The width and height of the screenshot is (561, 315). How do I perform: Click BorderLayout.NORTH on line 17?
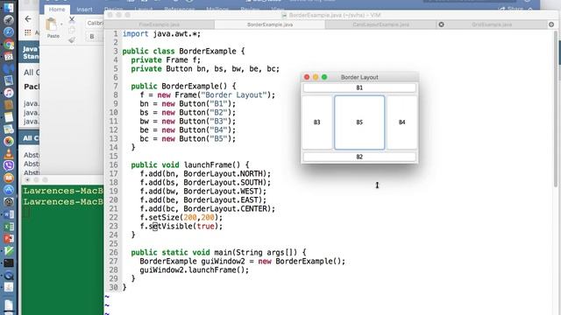click(224, 173)
